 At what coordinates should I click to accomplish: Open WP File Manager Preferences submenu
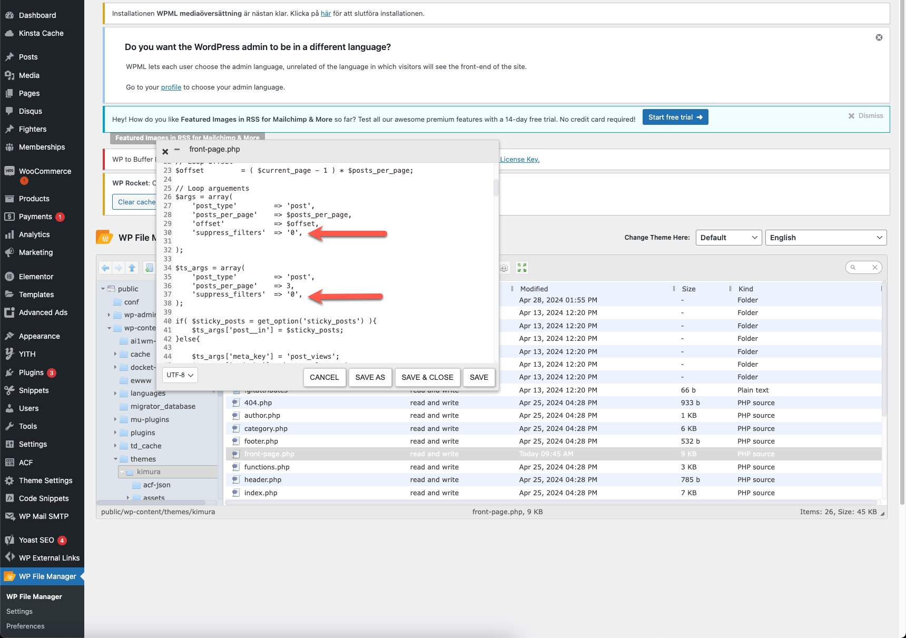coord(25,626)
